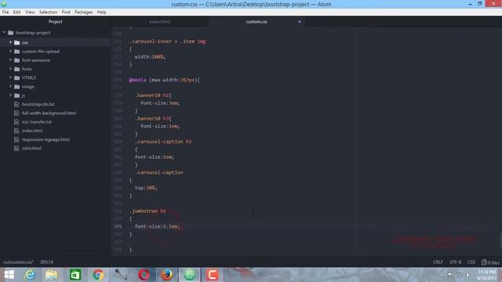This screenshot has height=282, width=502.
Task: Expand the css folder arrow
Action: (10, 42)
